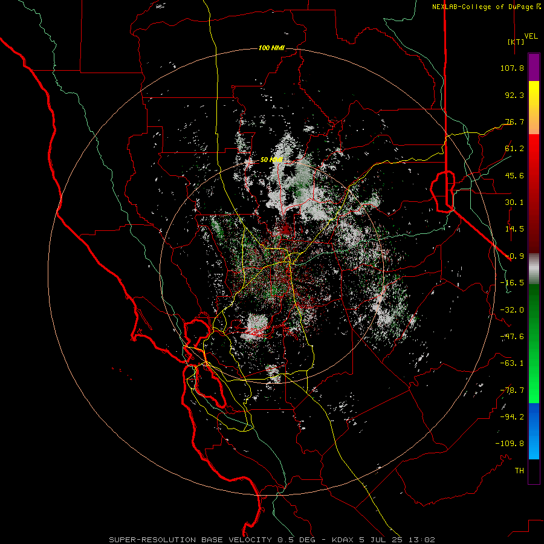
Task: Select the -94.2 legend value
Action: coord(512,417)
